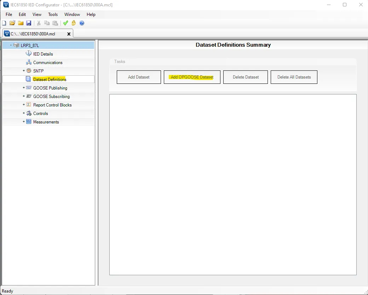
Task: Click the GOOSE Publishing tree icon
Action: click(x=29, y=88)
